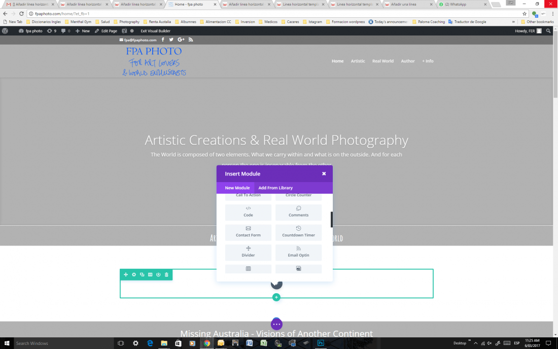The image size is (558, 349).
Task: Switch to the Añadir una linea tab
Action: click(408, 4)
